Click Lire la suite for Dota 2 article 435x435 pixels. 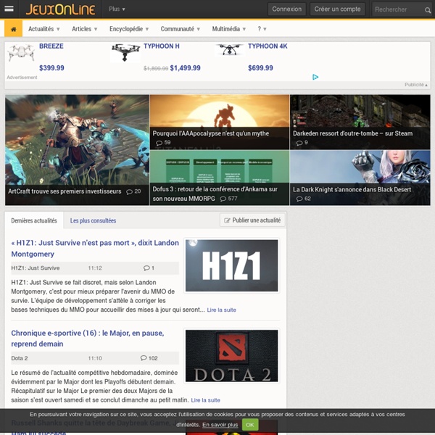coord(206,400)
